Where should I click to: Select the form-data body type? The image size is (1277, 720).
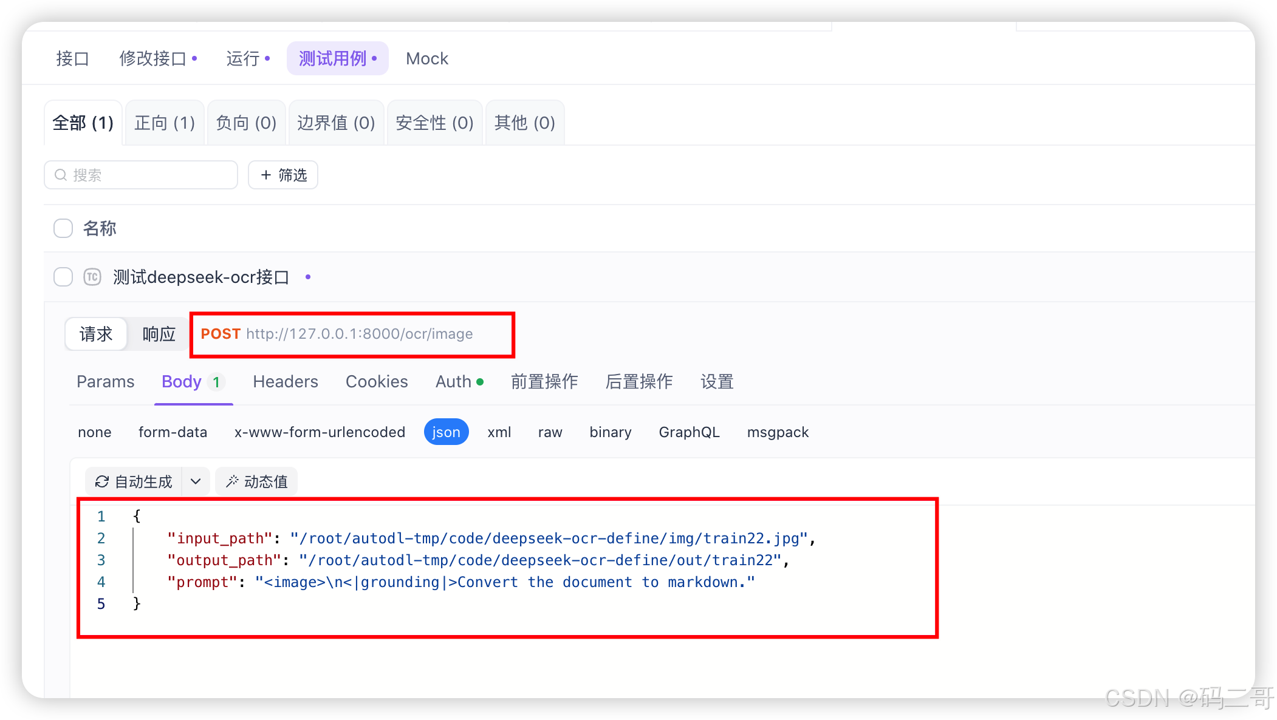173,432
